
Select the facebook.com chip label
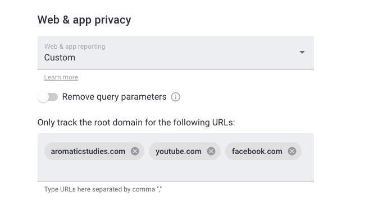click(x=257, y=151)
